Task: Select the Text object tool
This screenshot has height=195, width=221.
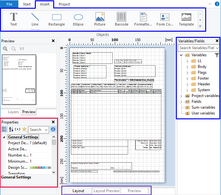Action: click(14, 19)
